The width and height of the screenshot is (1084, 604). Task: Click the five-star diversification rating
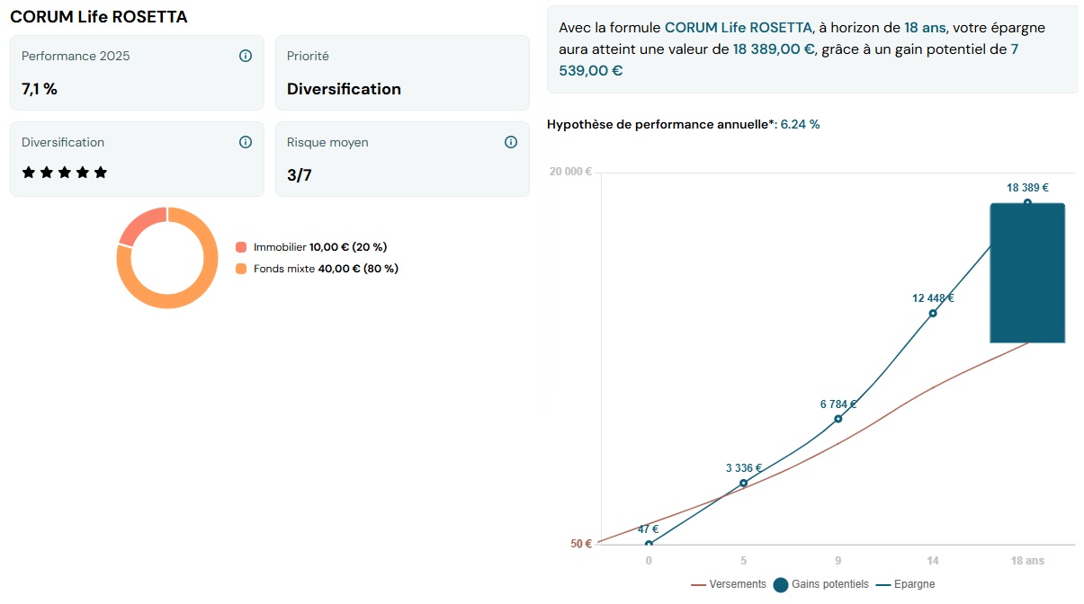click(65, 173)
